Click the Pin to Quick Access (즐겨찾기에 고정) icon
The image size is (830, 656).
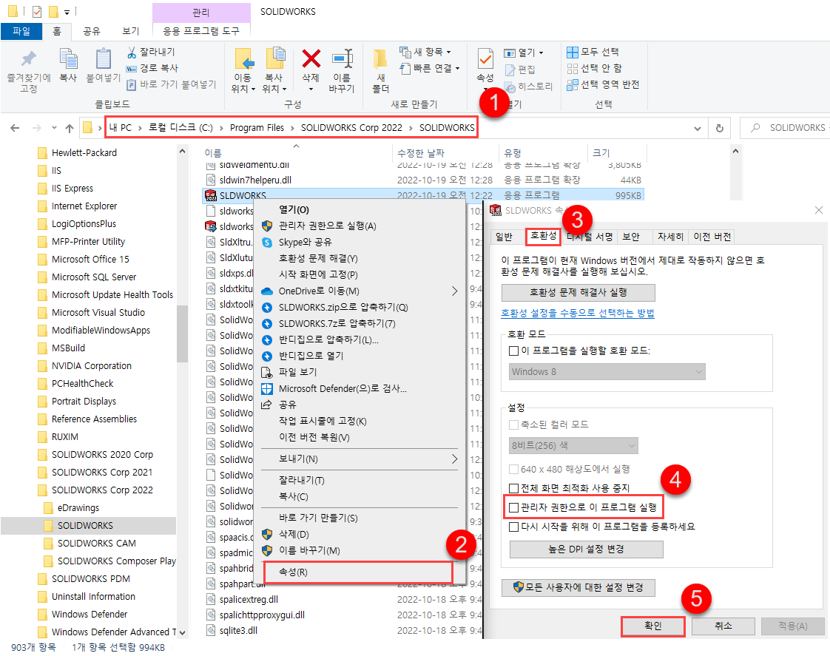pyautogui.click(x=29, y=59)
